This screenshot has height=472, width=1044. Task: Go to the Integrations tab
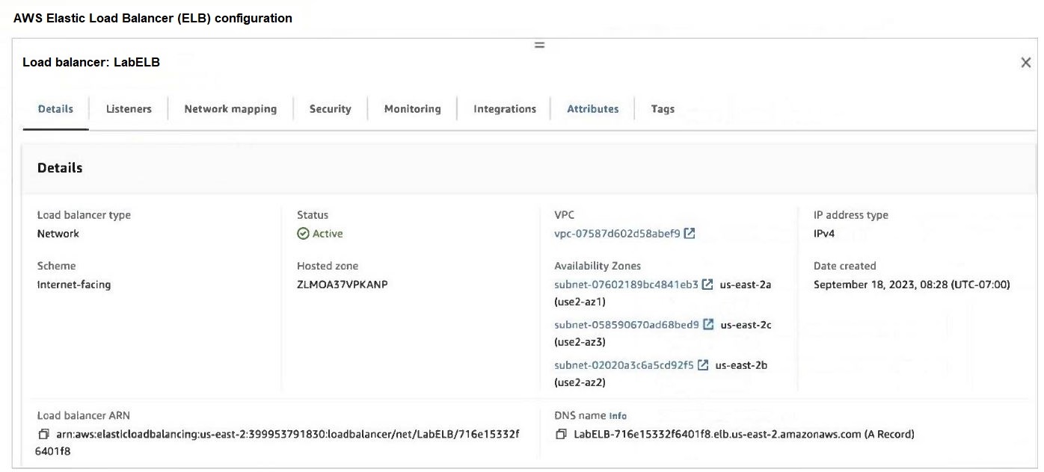tap(505, 109)
